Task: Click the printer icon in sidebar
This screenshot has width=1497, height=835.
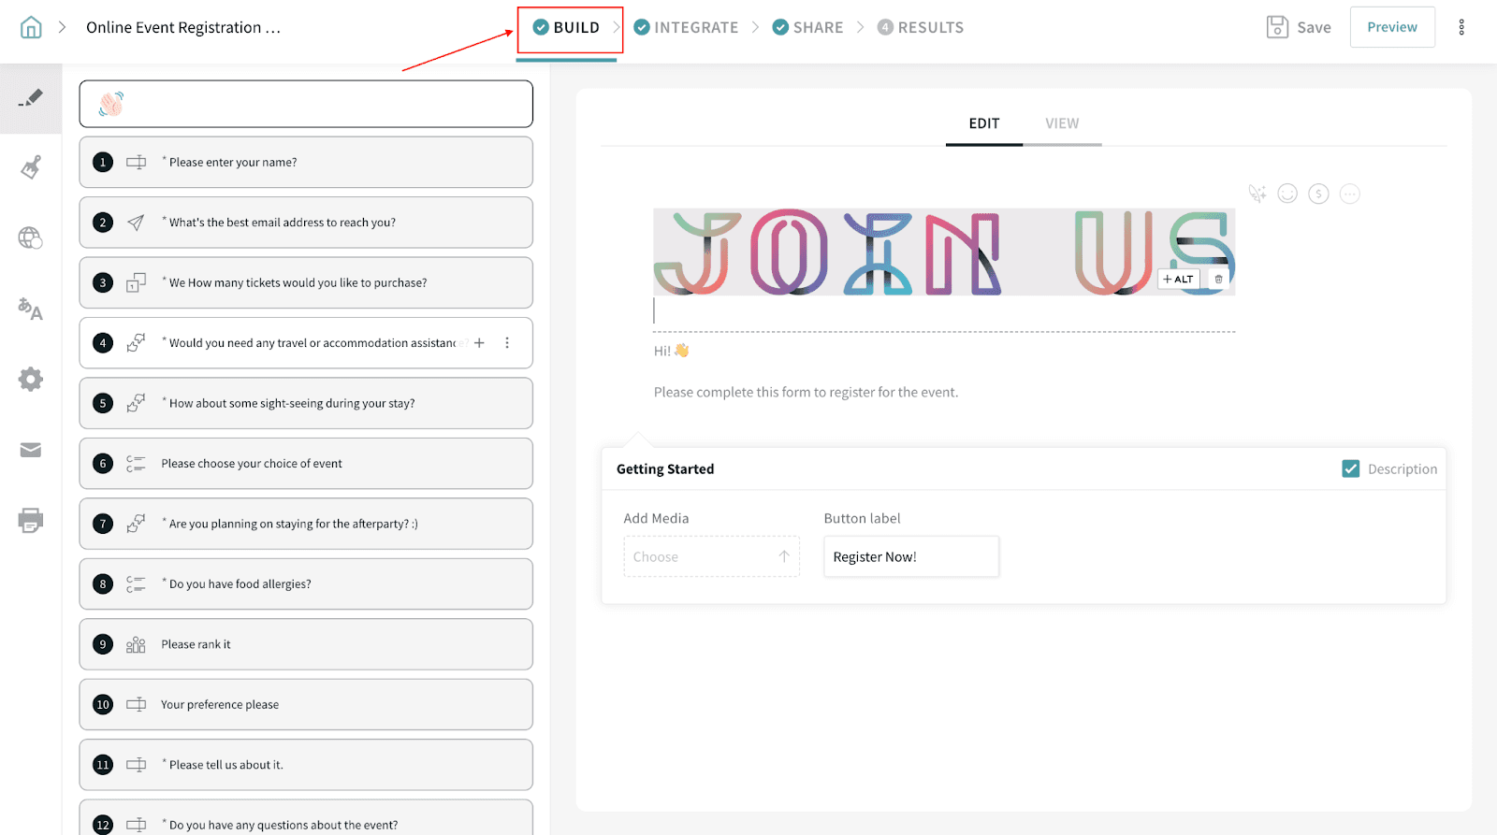Action: coord(31,521)
